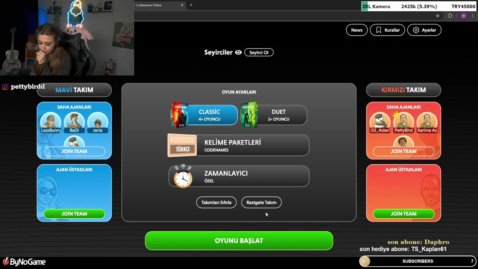This screenshot has width=478, height=269.
Task: Click Karima As player avatar
Action: [x=427, y=123]
